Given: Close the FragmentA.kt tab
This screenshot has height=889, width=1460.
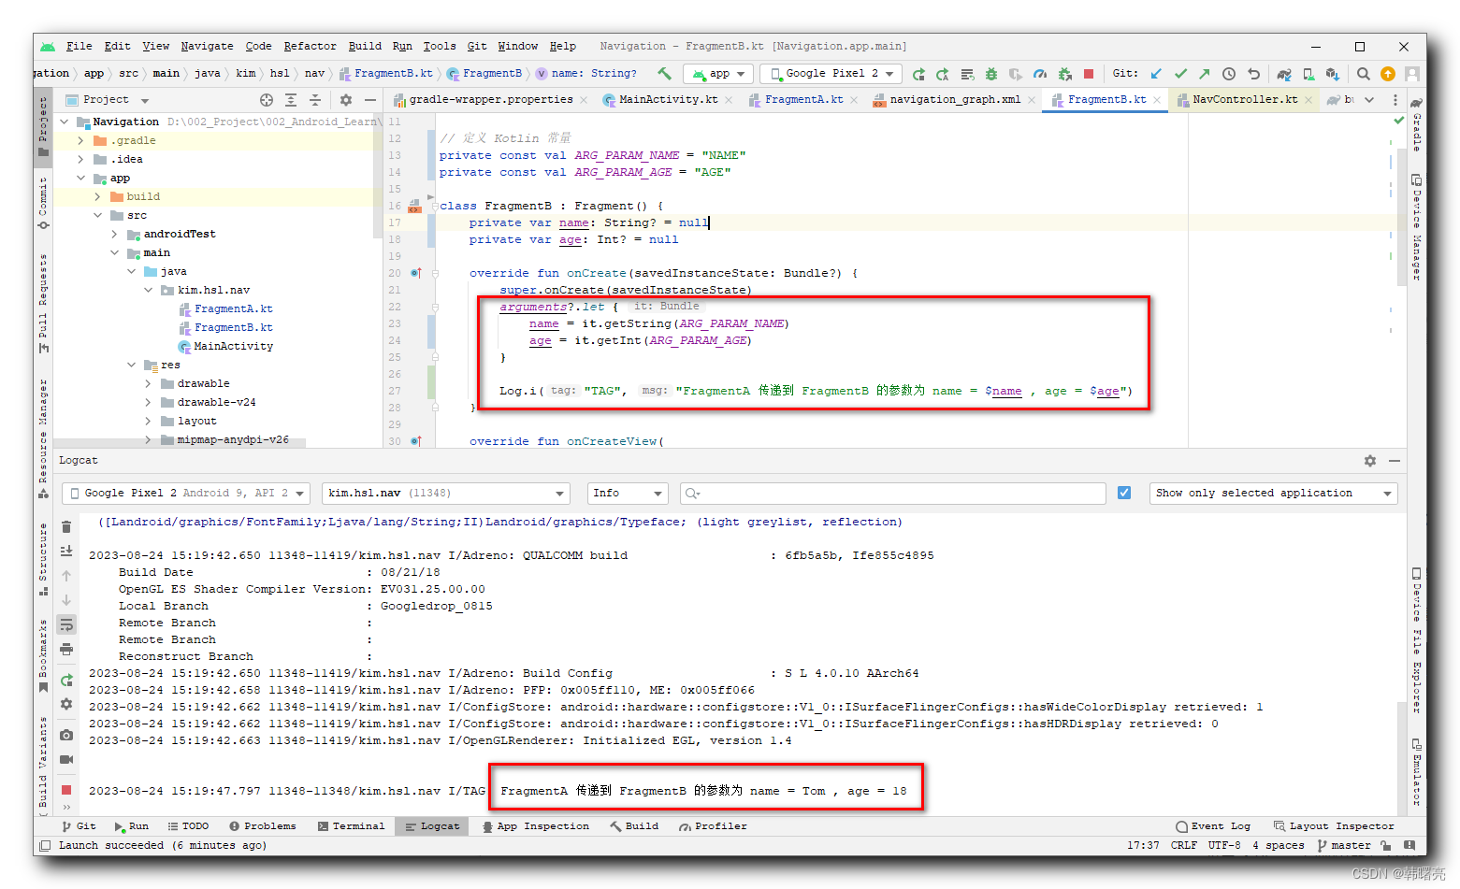Looking at the screenshot, I should (x=854, y=100).
